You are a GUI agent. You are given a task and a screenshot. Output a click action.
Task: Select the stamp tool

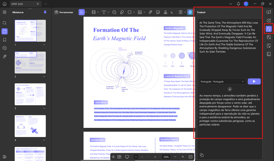(x=165, y=12)
